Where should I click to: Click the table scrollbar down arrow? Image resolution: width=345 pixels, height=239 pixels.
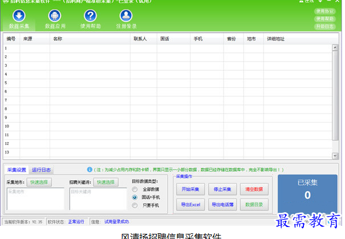335,156
